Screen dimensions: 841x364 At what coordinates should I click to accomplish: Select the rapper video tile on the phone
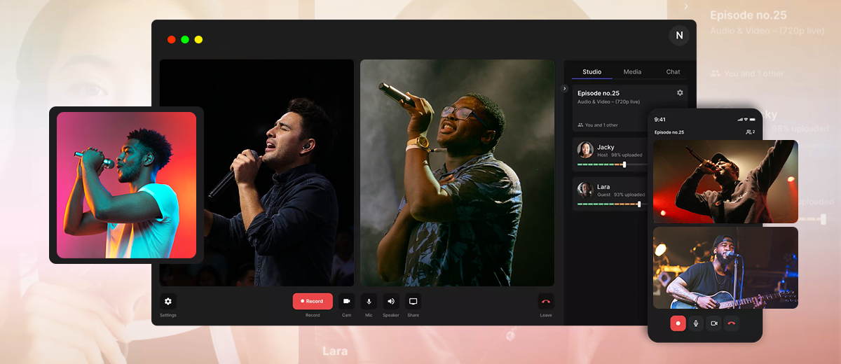coord(725,181)
